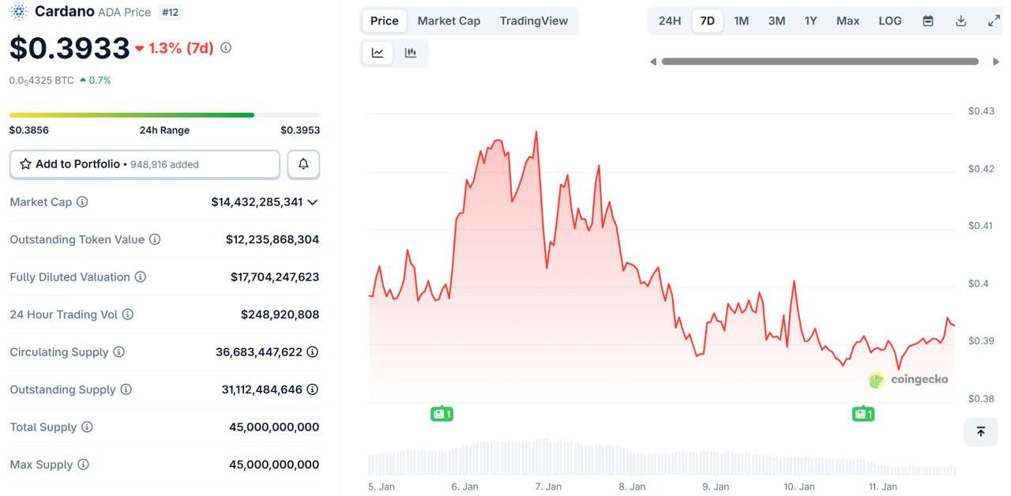This screenshot has height=496, width=1011.
Task: Toggle logarithmic scale with LOG
Action: [x=889, y=21]
